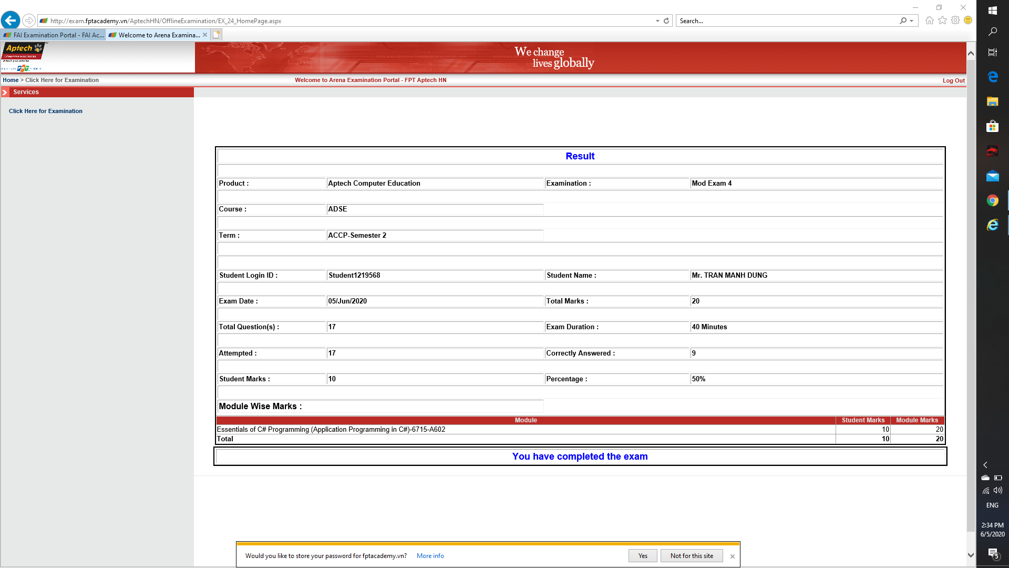Viewport: 1009px width, 568px height.
Task: Click the 05/Jun/2020 exam date value
Action: point(347,301)
